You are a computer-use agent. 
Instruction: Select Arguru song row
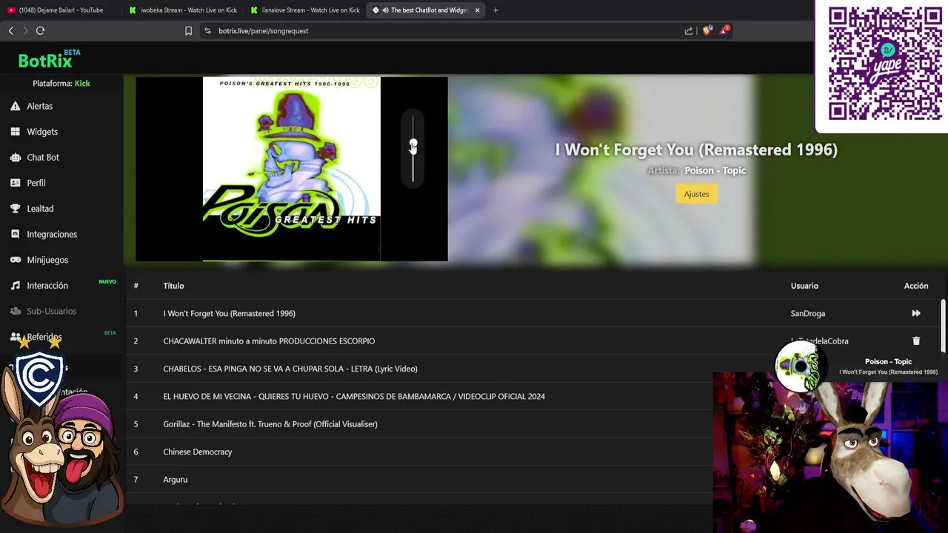pyautogui.click(x=533, y=480)
